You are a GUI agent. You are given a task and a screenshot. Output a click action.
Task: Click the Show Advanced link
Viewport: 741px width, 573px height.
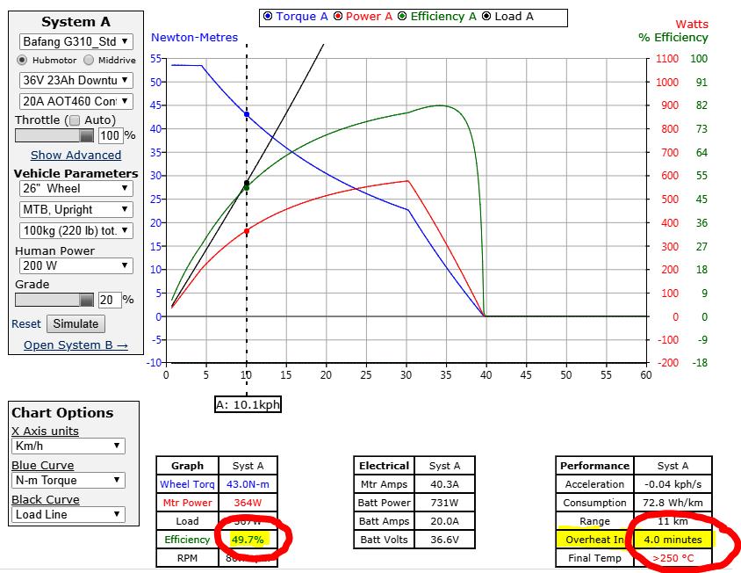[76, 155]
